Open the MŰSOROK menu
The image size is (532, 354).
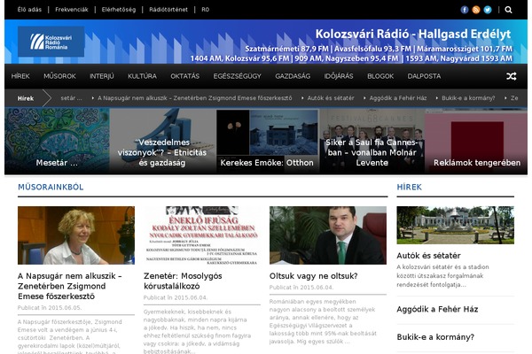click(59, 76)
